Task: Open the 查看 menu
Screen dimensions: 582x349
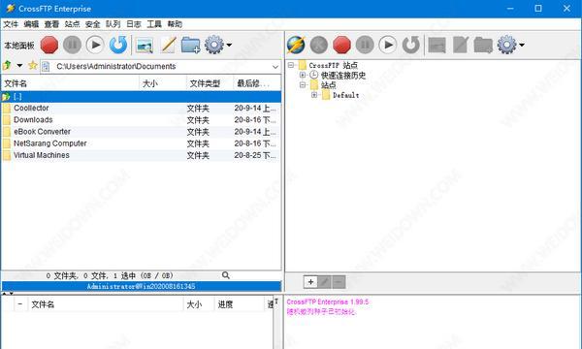Action: tap(51, 24)
